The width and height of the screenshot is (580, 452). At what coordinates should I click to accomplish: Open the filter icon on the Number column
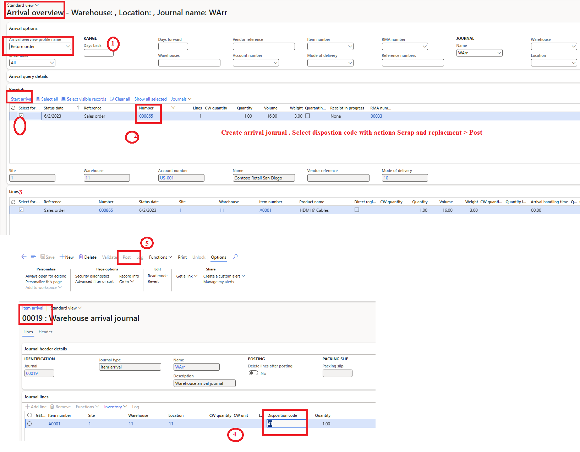[x=173, y=108]
